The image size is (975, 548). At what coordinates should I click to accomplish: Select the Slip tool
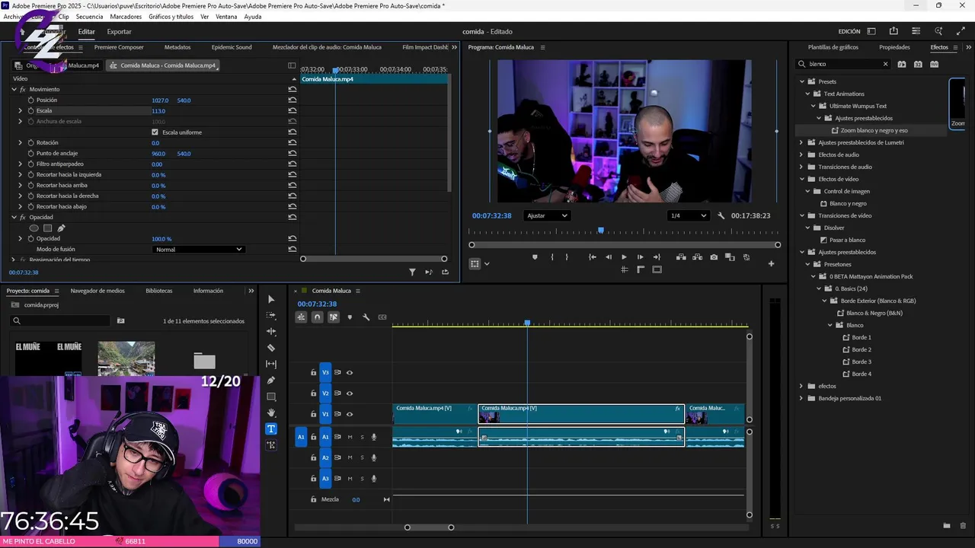pos(271,364)
